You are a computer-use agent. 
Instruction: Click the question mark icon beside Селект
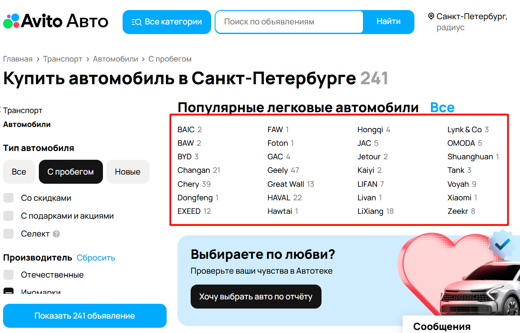click(x=56, y=234)
